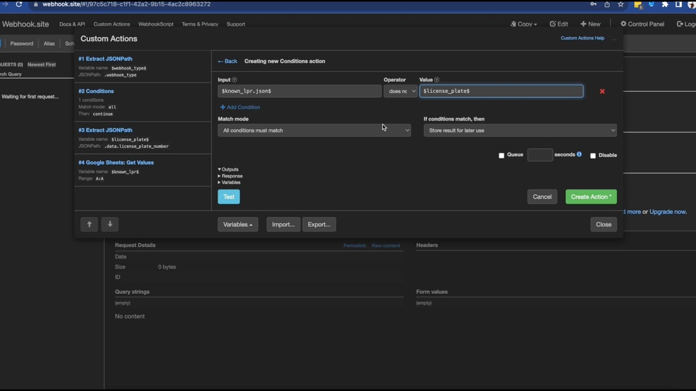Open Custom Actions Help link

(x=582, y=38)
